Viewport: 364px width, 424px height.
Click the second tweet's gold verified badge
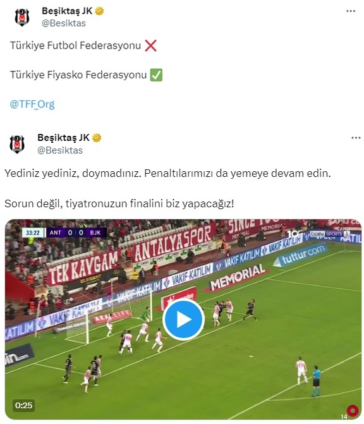[x=97, y=138]
